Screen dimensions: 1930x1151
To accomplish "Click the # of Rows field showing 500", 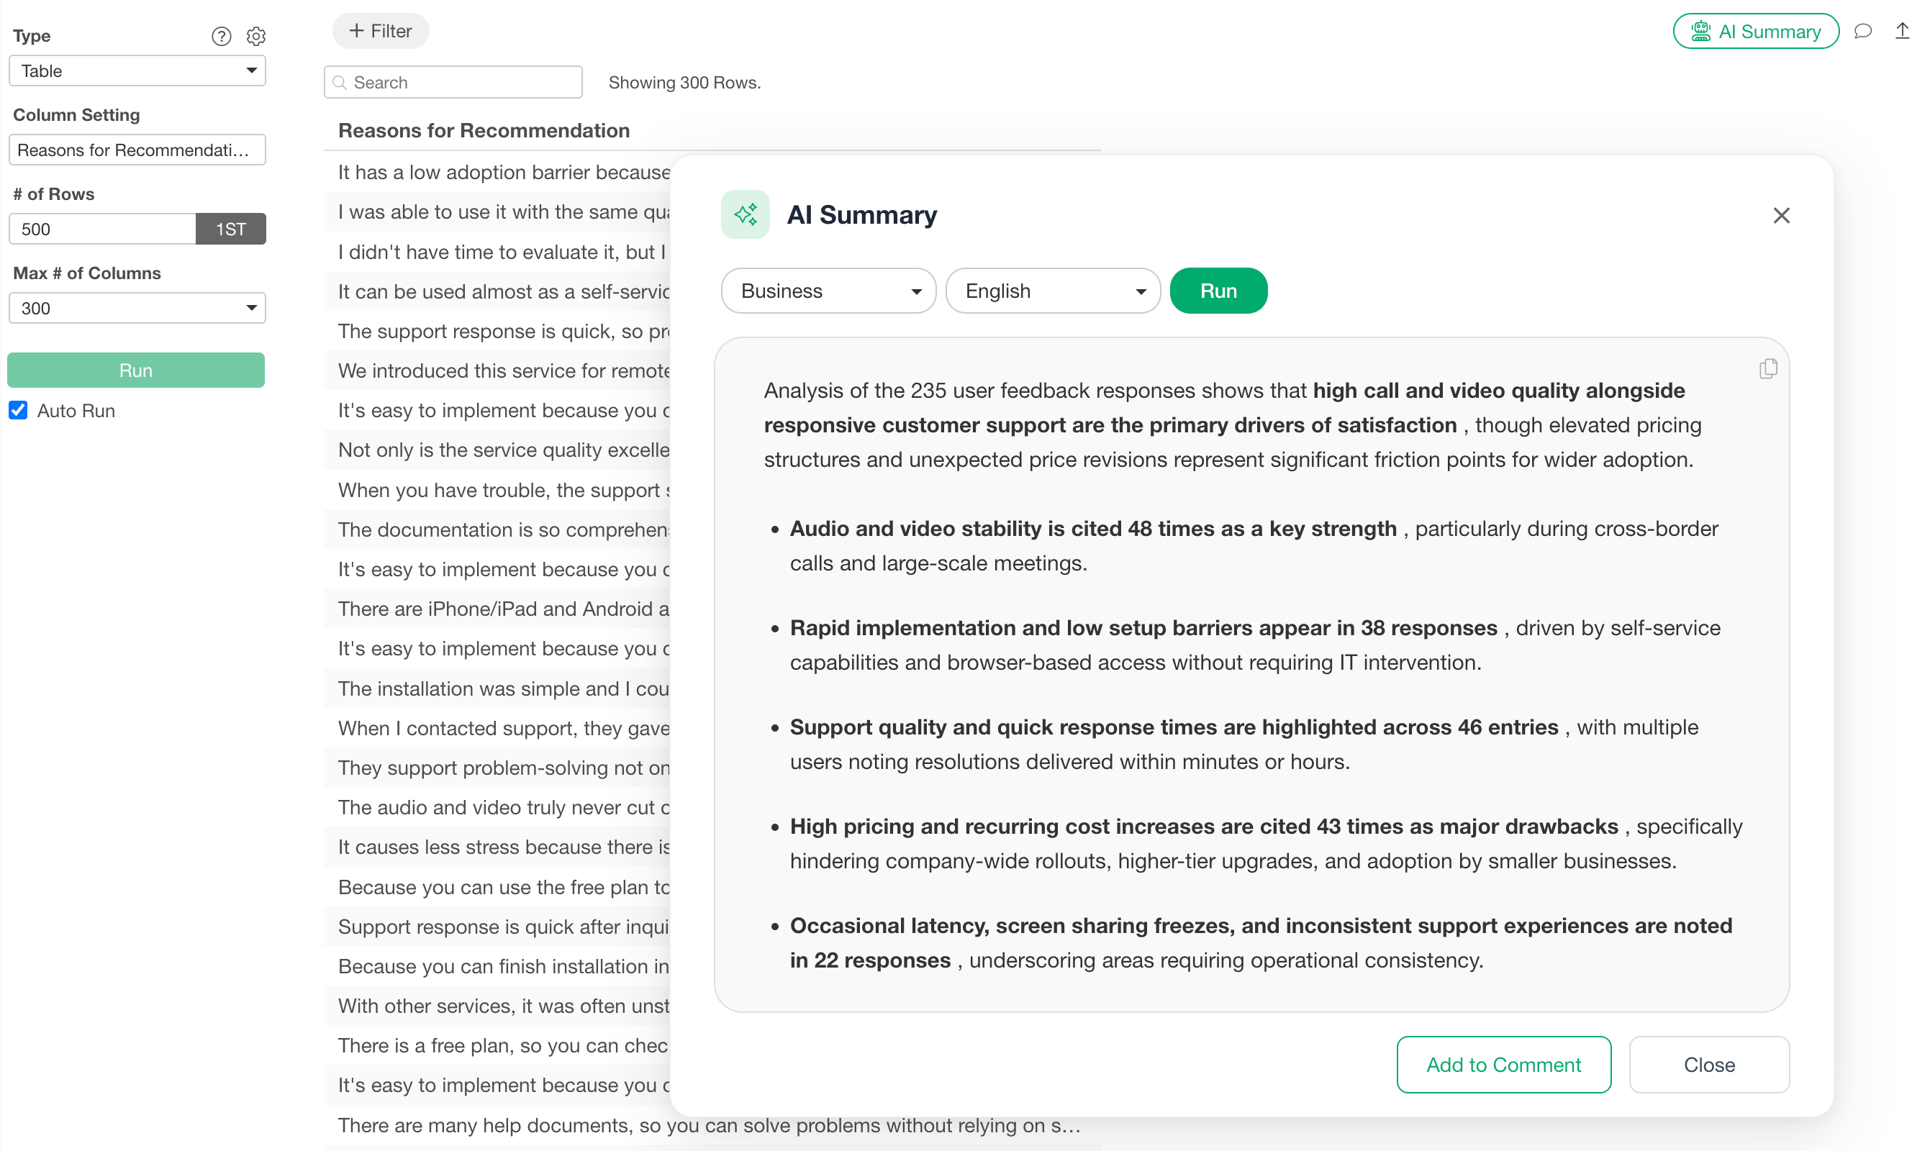I will (x=101, y=229).
